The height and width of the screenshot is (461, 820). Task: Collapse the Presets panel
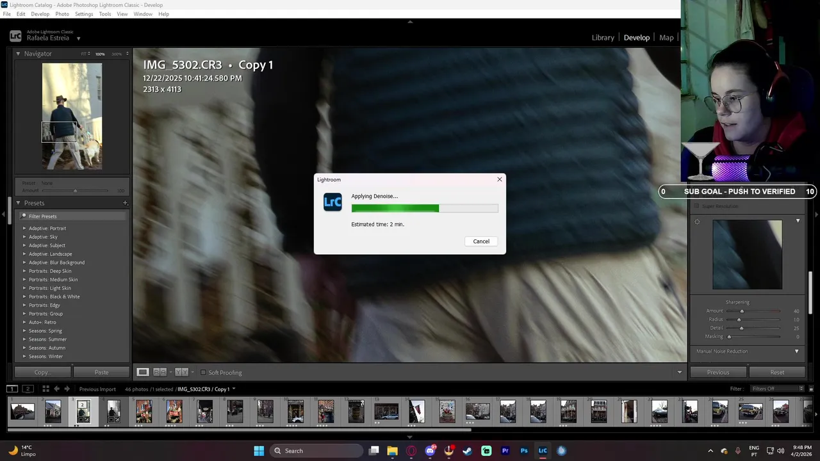(x=18, y=203)
